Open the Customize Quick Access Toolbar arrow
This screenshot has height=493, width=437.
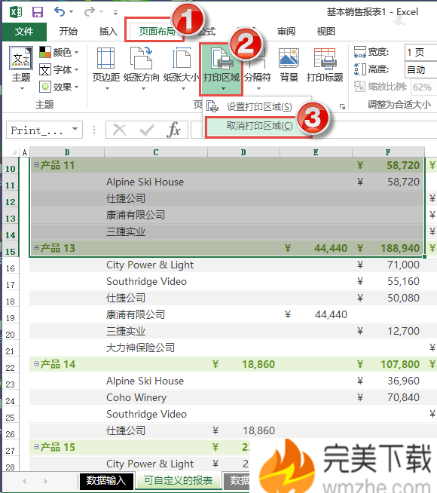coord(115,13)
